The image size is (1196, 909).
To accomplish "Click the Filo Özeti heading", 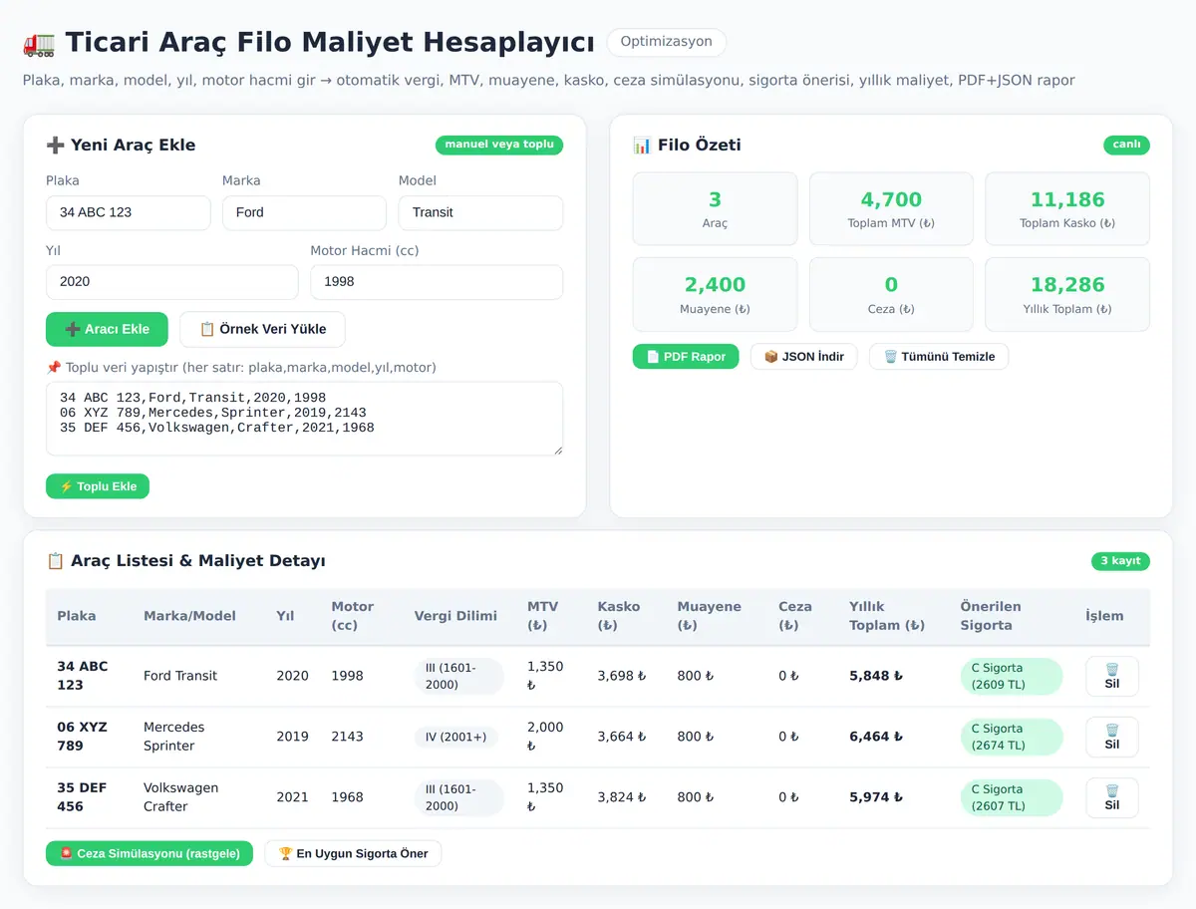I will pyautogui.click(x=687, y=145).
